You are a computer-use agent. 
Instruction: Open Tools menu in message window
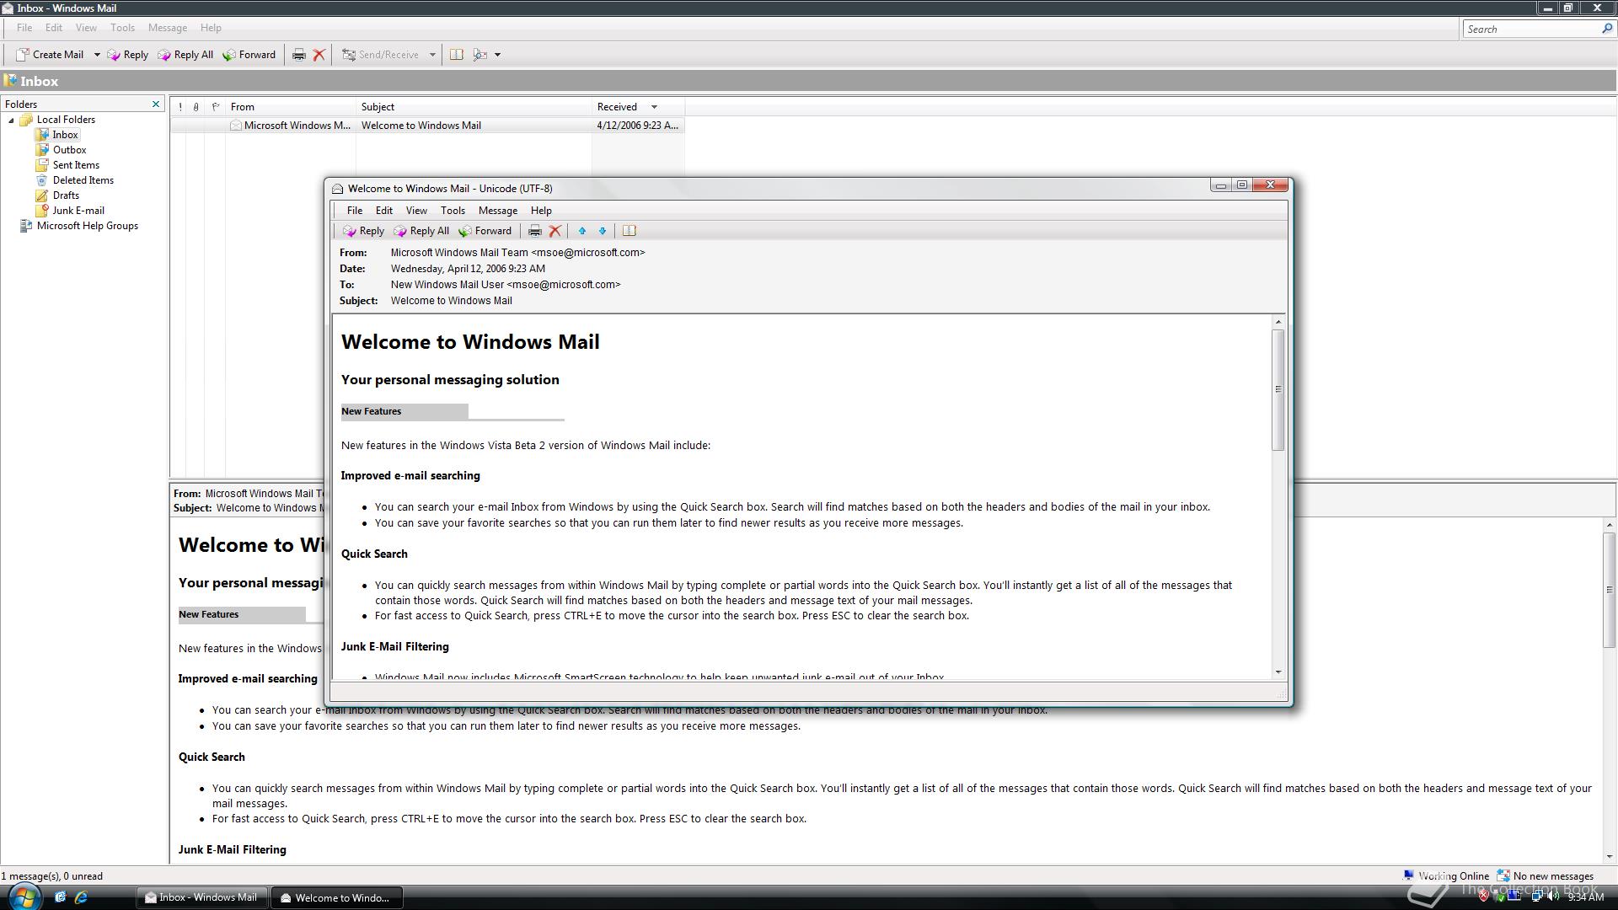click(x=453, y=211)
